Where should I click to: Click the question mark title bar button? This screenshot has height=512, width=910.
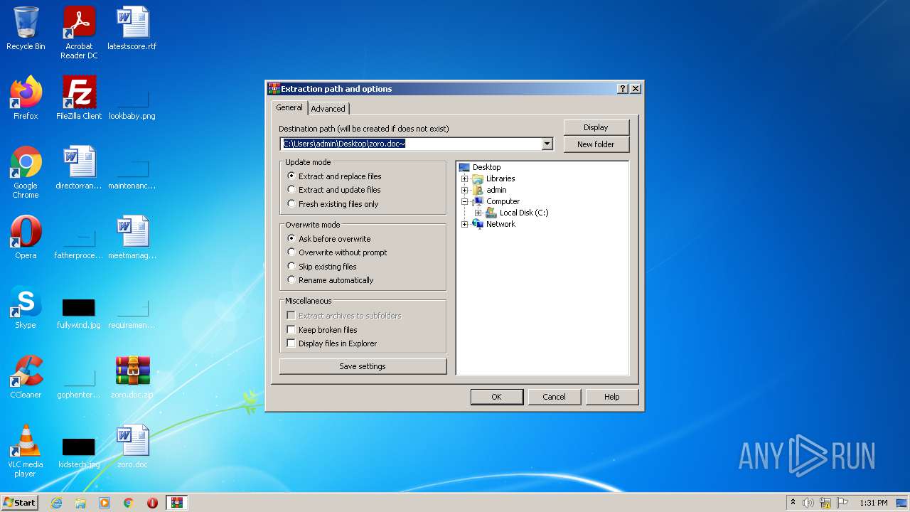(623, 89)
